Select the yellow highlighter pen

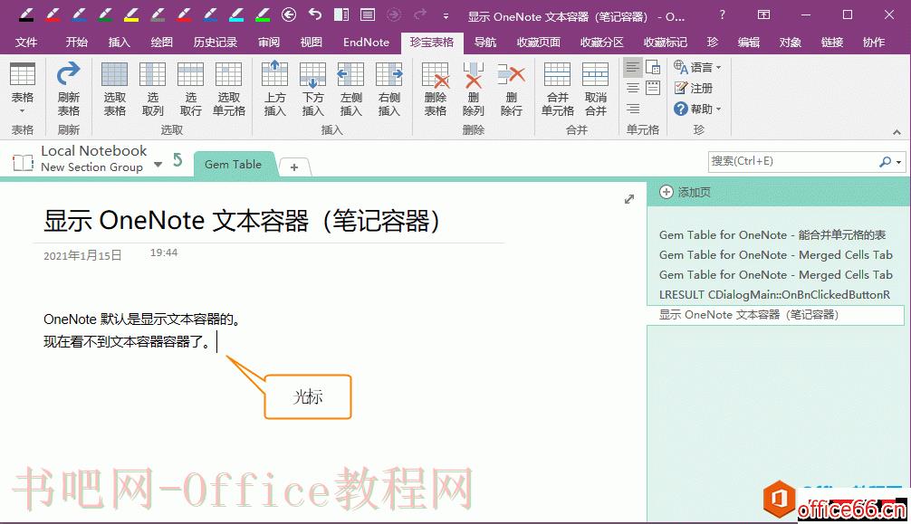pos(131,14)
